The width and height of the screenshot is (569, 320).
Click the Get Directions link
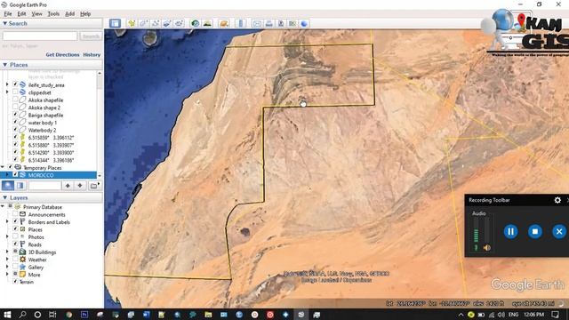tap(62, 54)
